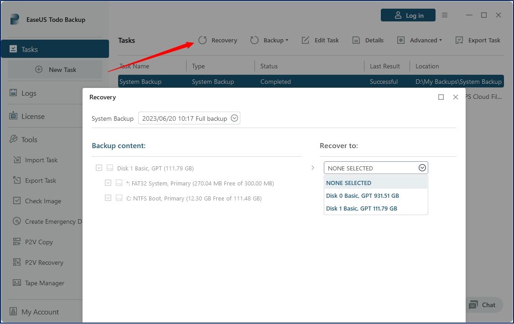This screenshot has width=514, height=324.
Task: Open the backup version dropdown 2023/06/20 10:17
Action: 189,118
